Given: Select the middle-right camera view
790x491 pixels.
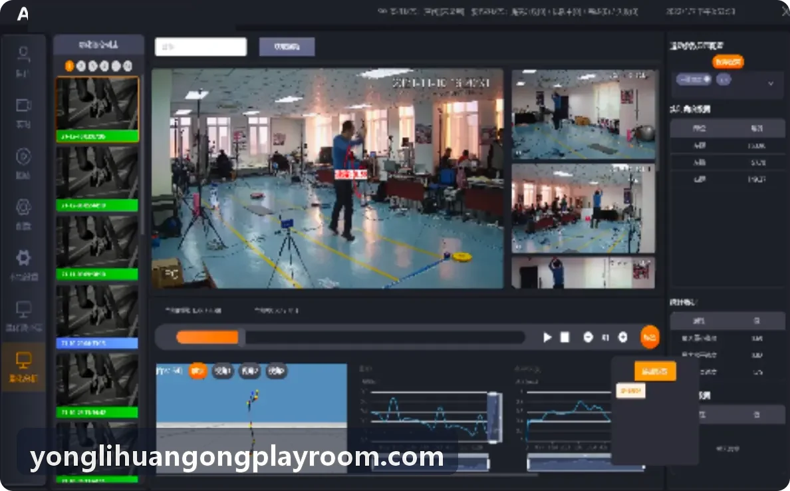Looking at the screenshot, I should pyautogui.click(x=583, y=209).
